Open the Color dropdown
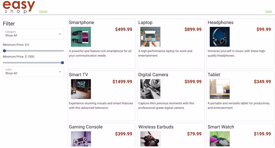 pos(33,72)
